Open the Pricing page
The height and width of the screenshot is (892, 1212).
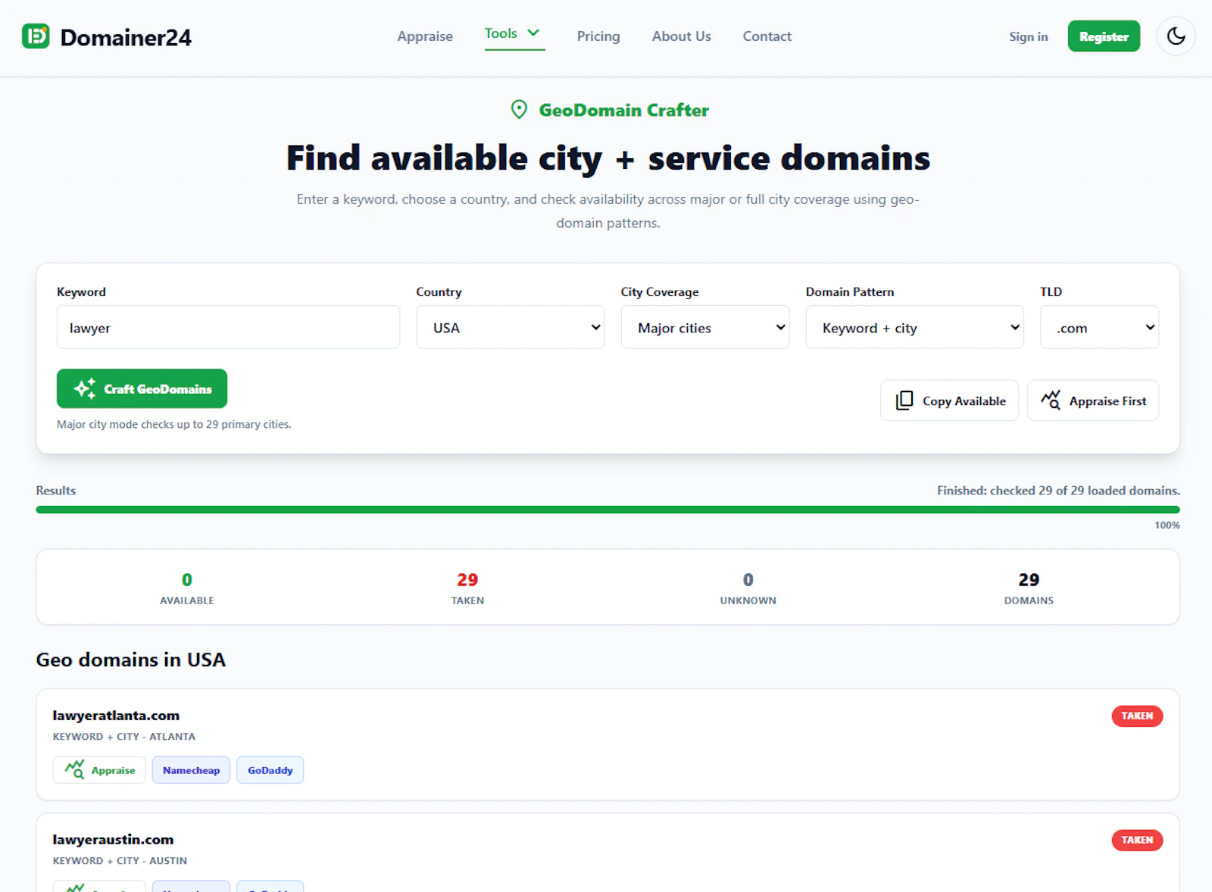pos(598,36)
